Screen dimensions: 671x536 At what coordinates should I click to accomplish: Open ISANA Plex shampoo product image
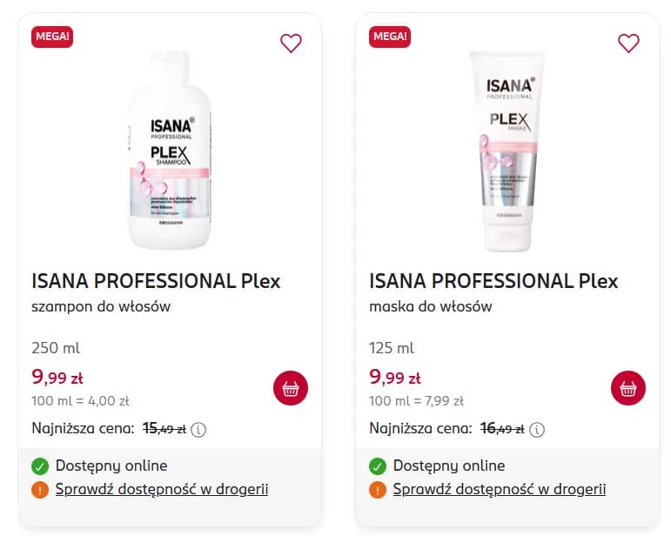click(x=169, y=150)
